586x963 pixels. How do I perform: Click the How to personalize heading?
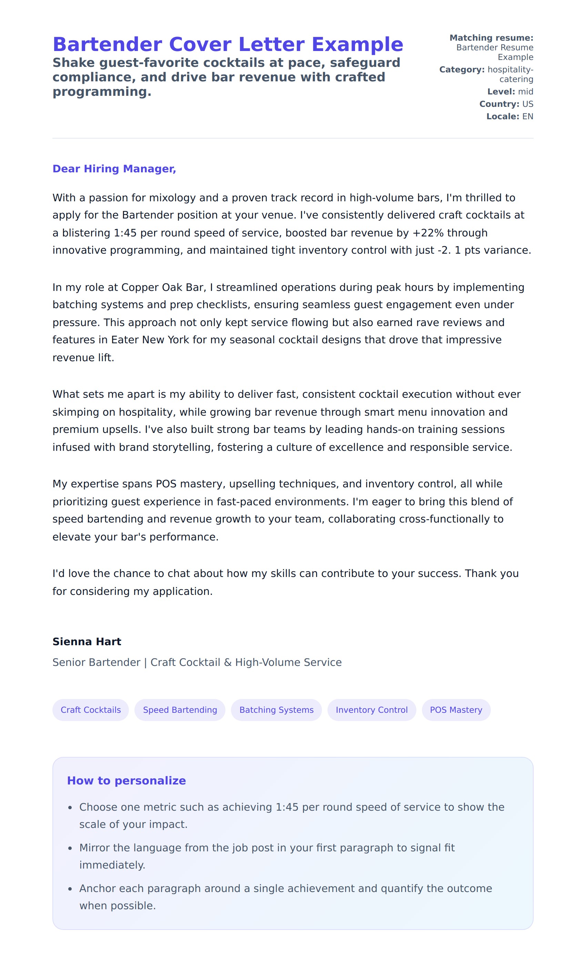coord(126,780)
